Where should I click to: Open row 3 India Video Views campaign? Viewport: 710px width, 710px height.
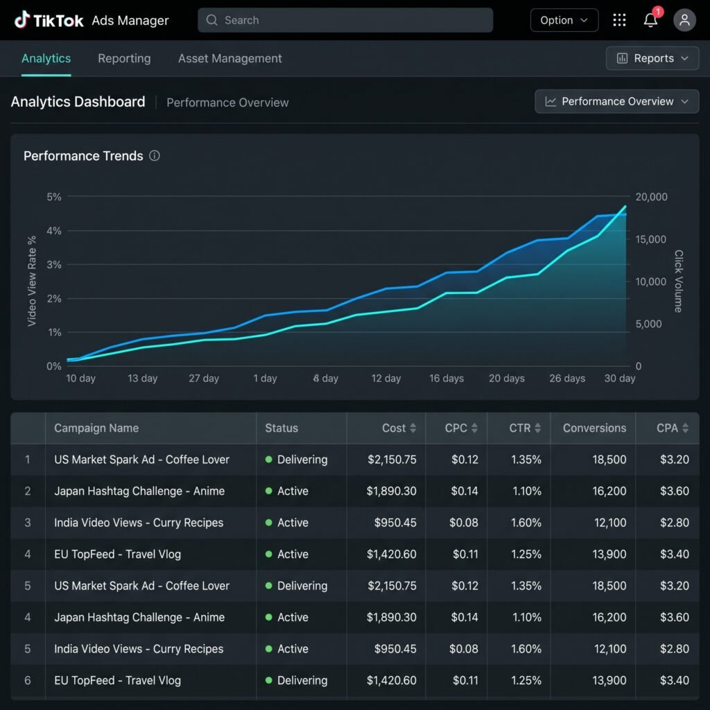(x=139, y=523)
